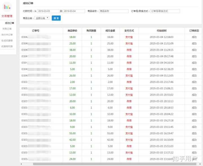This screenshot has width=203, height=166.
Task: Select payment time 2019-03-04 02:38:29
Action: pyautogui.click(x=162, y=69)
